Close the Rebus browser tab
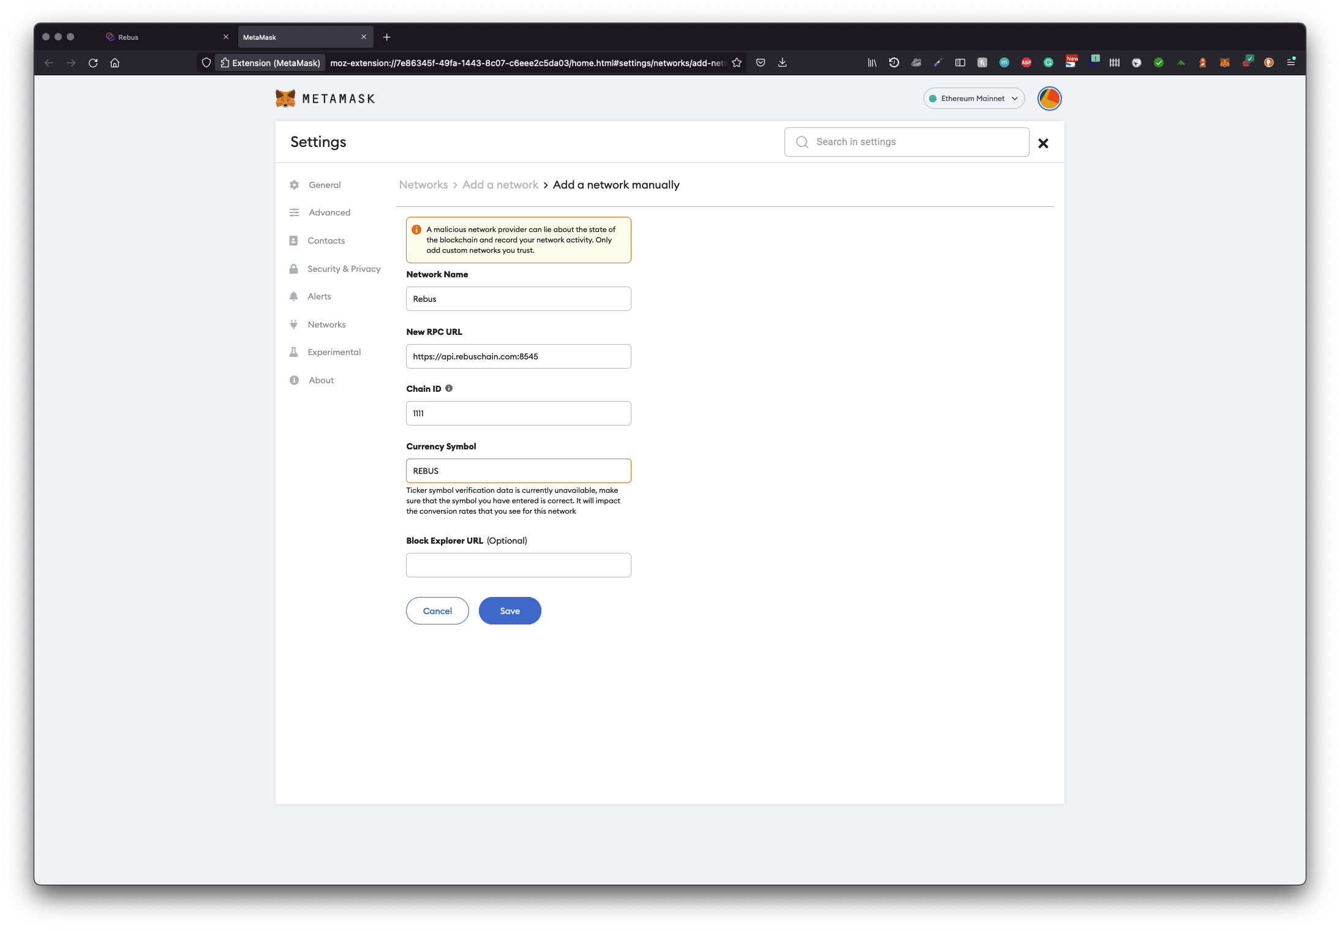 [226, 37]
